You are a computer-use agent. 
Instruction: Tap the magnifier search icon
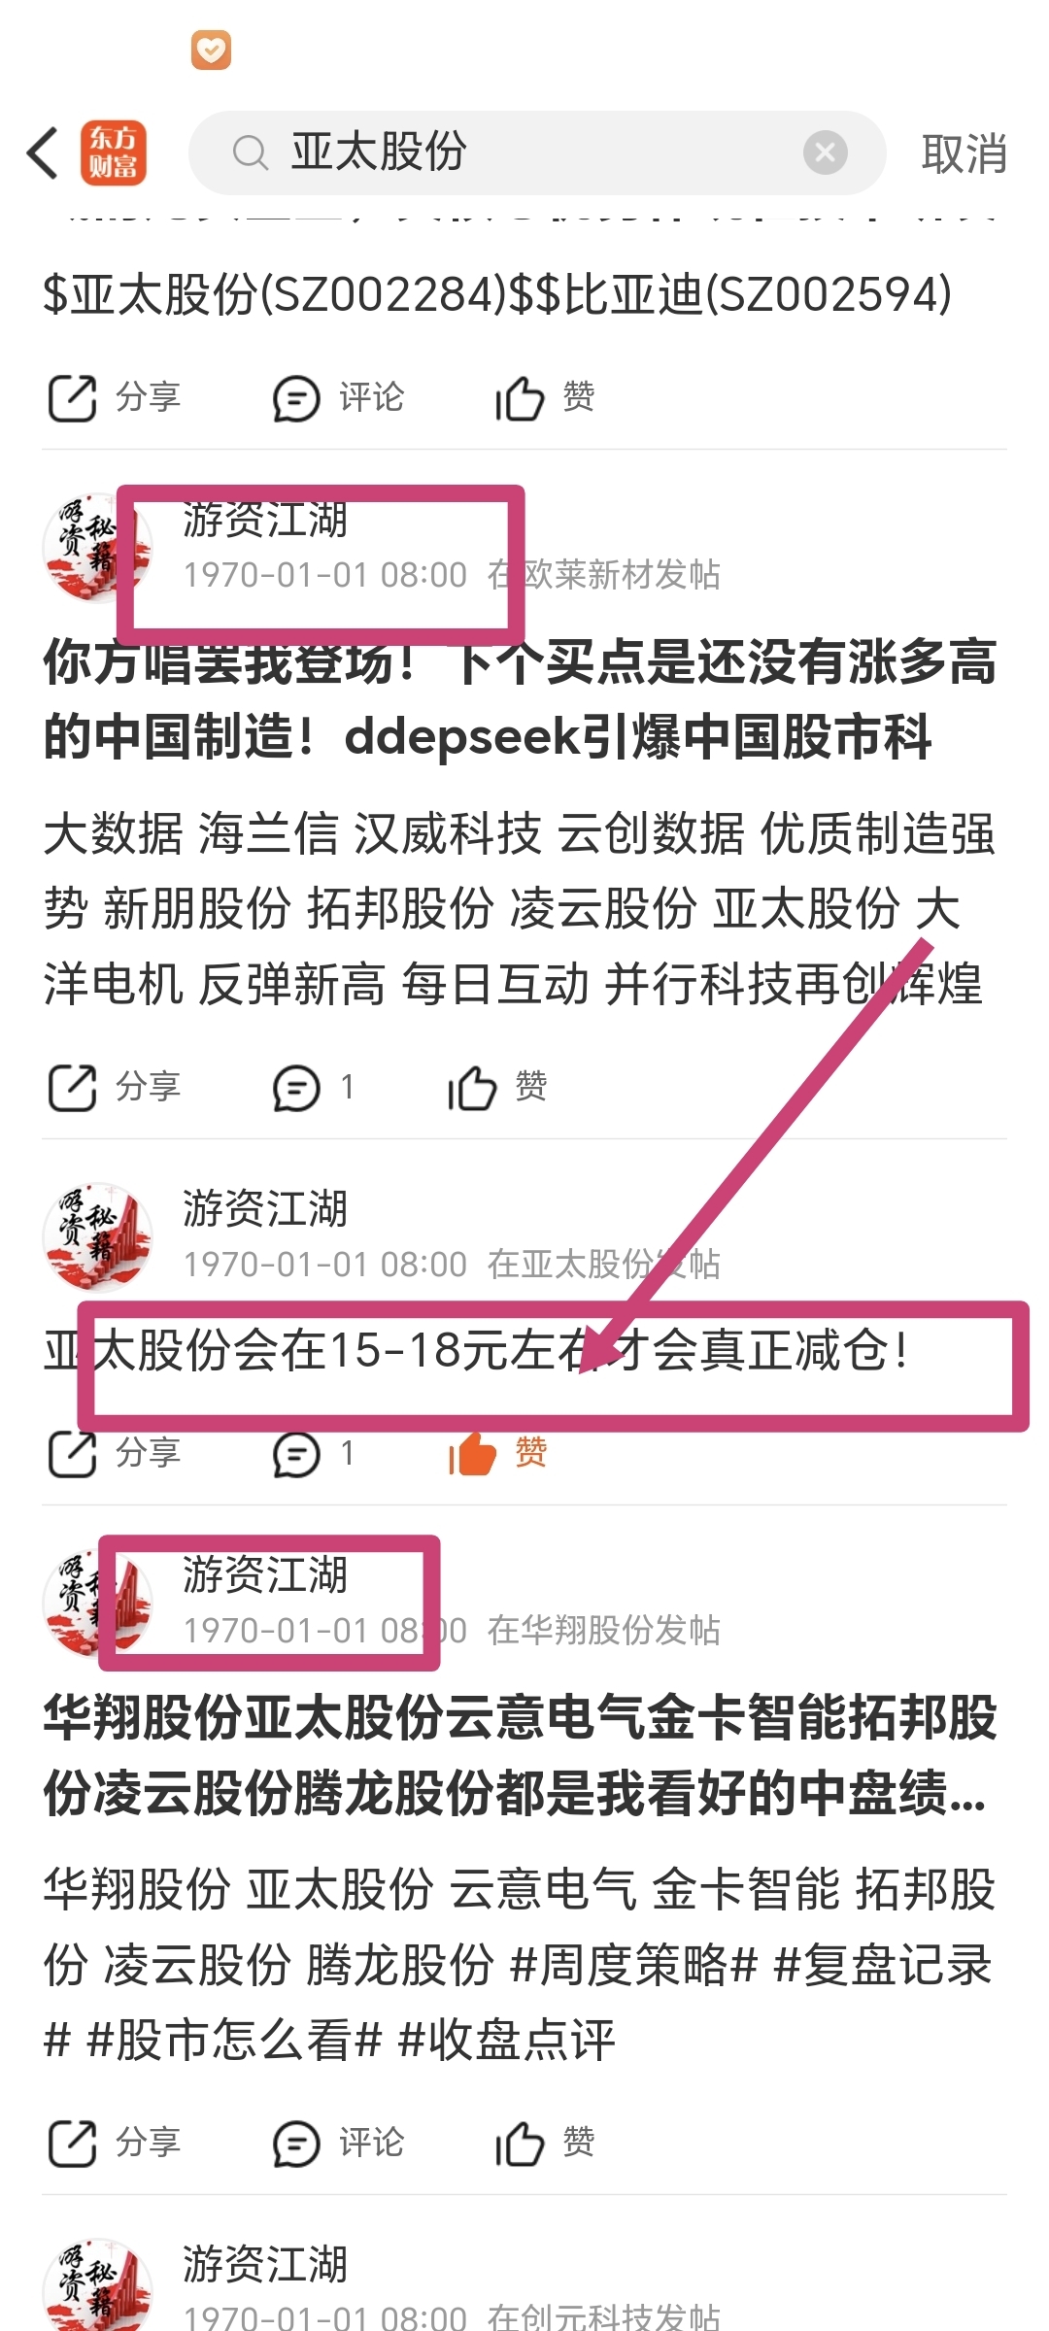click(251, 152)
